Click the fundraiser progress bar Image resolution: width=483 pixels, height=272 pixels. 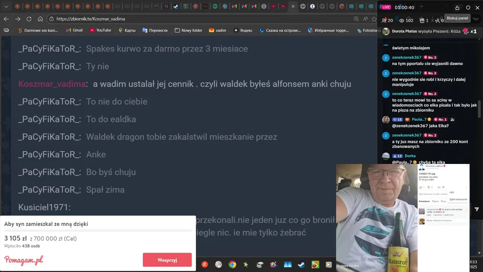click(x=98, y=230)
